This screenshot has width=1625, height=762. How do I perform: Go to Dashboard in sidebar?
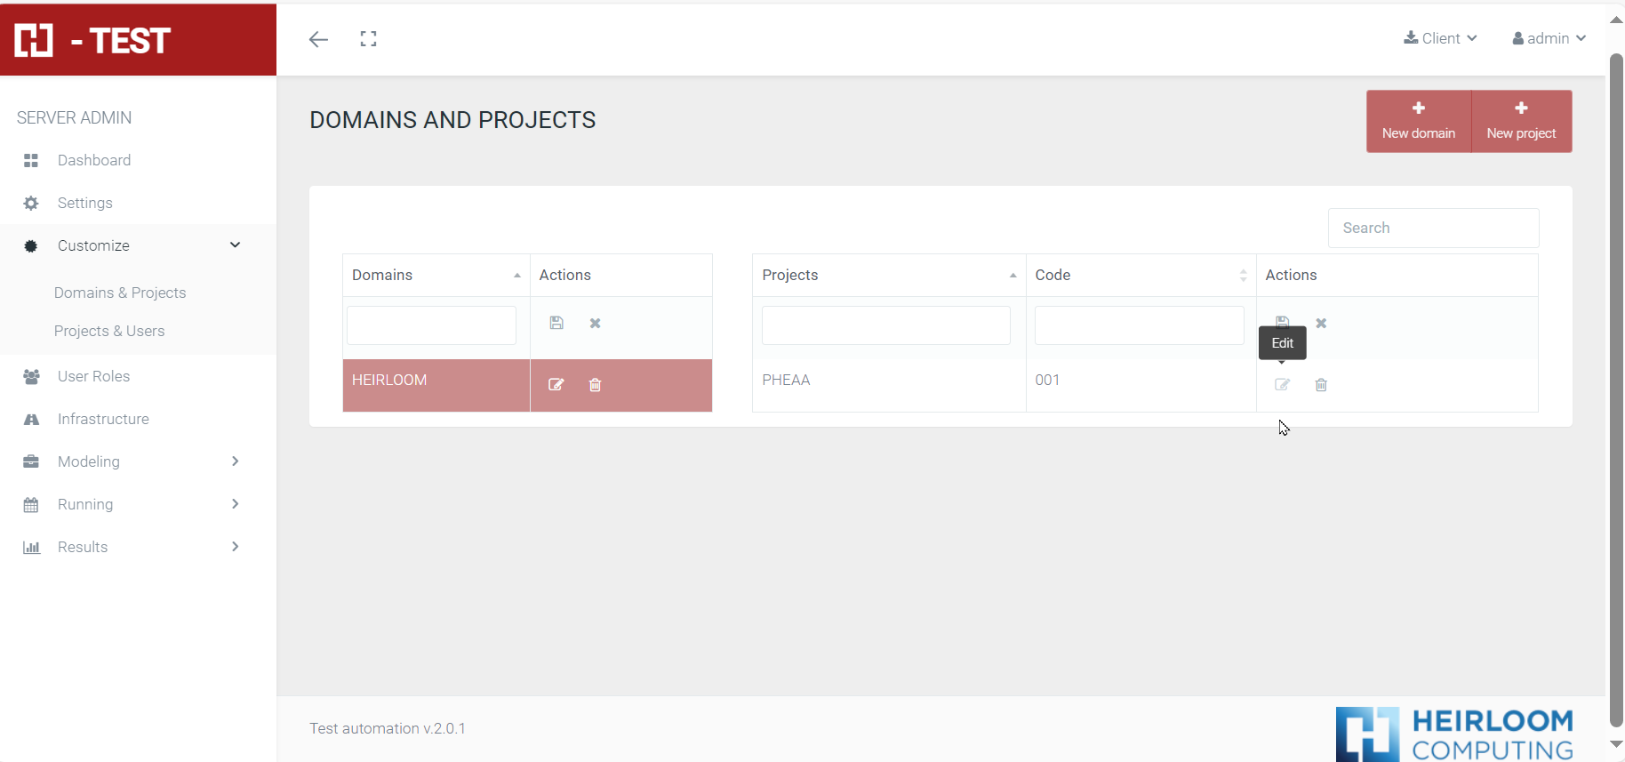[94, 160]
